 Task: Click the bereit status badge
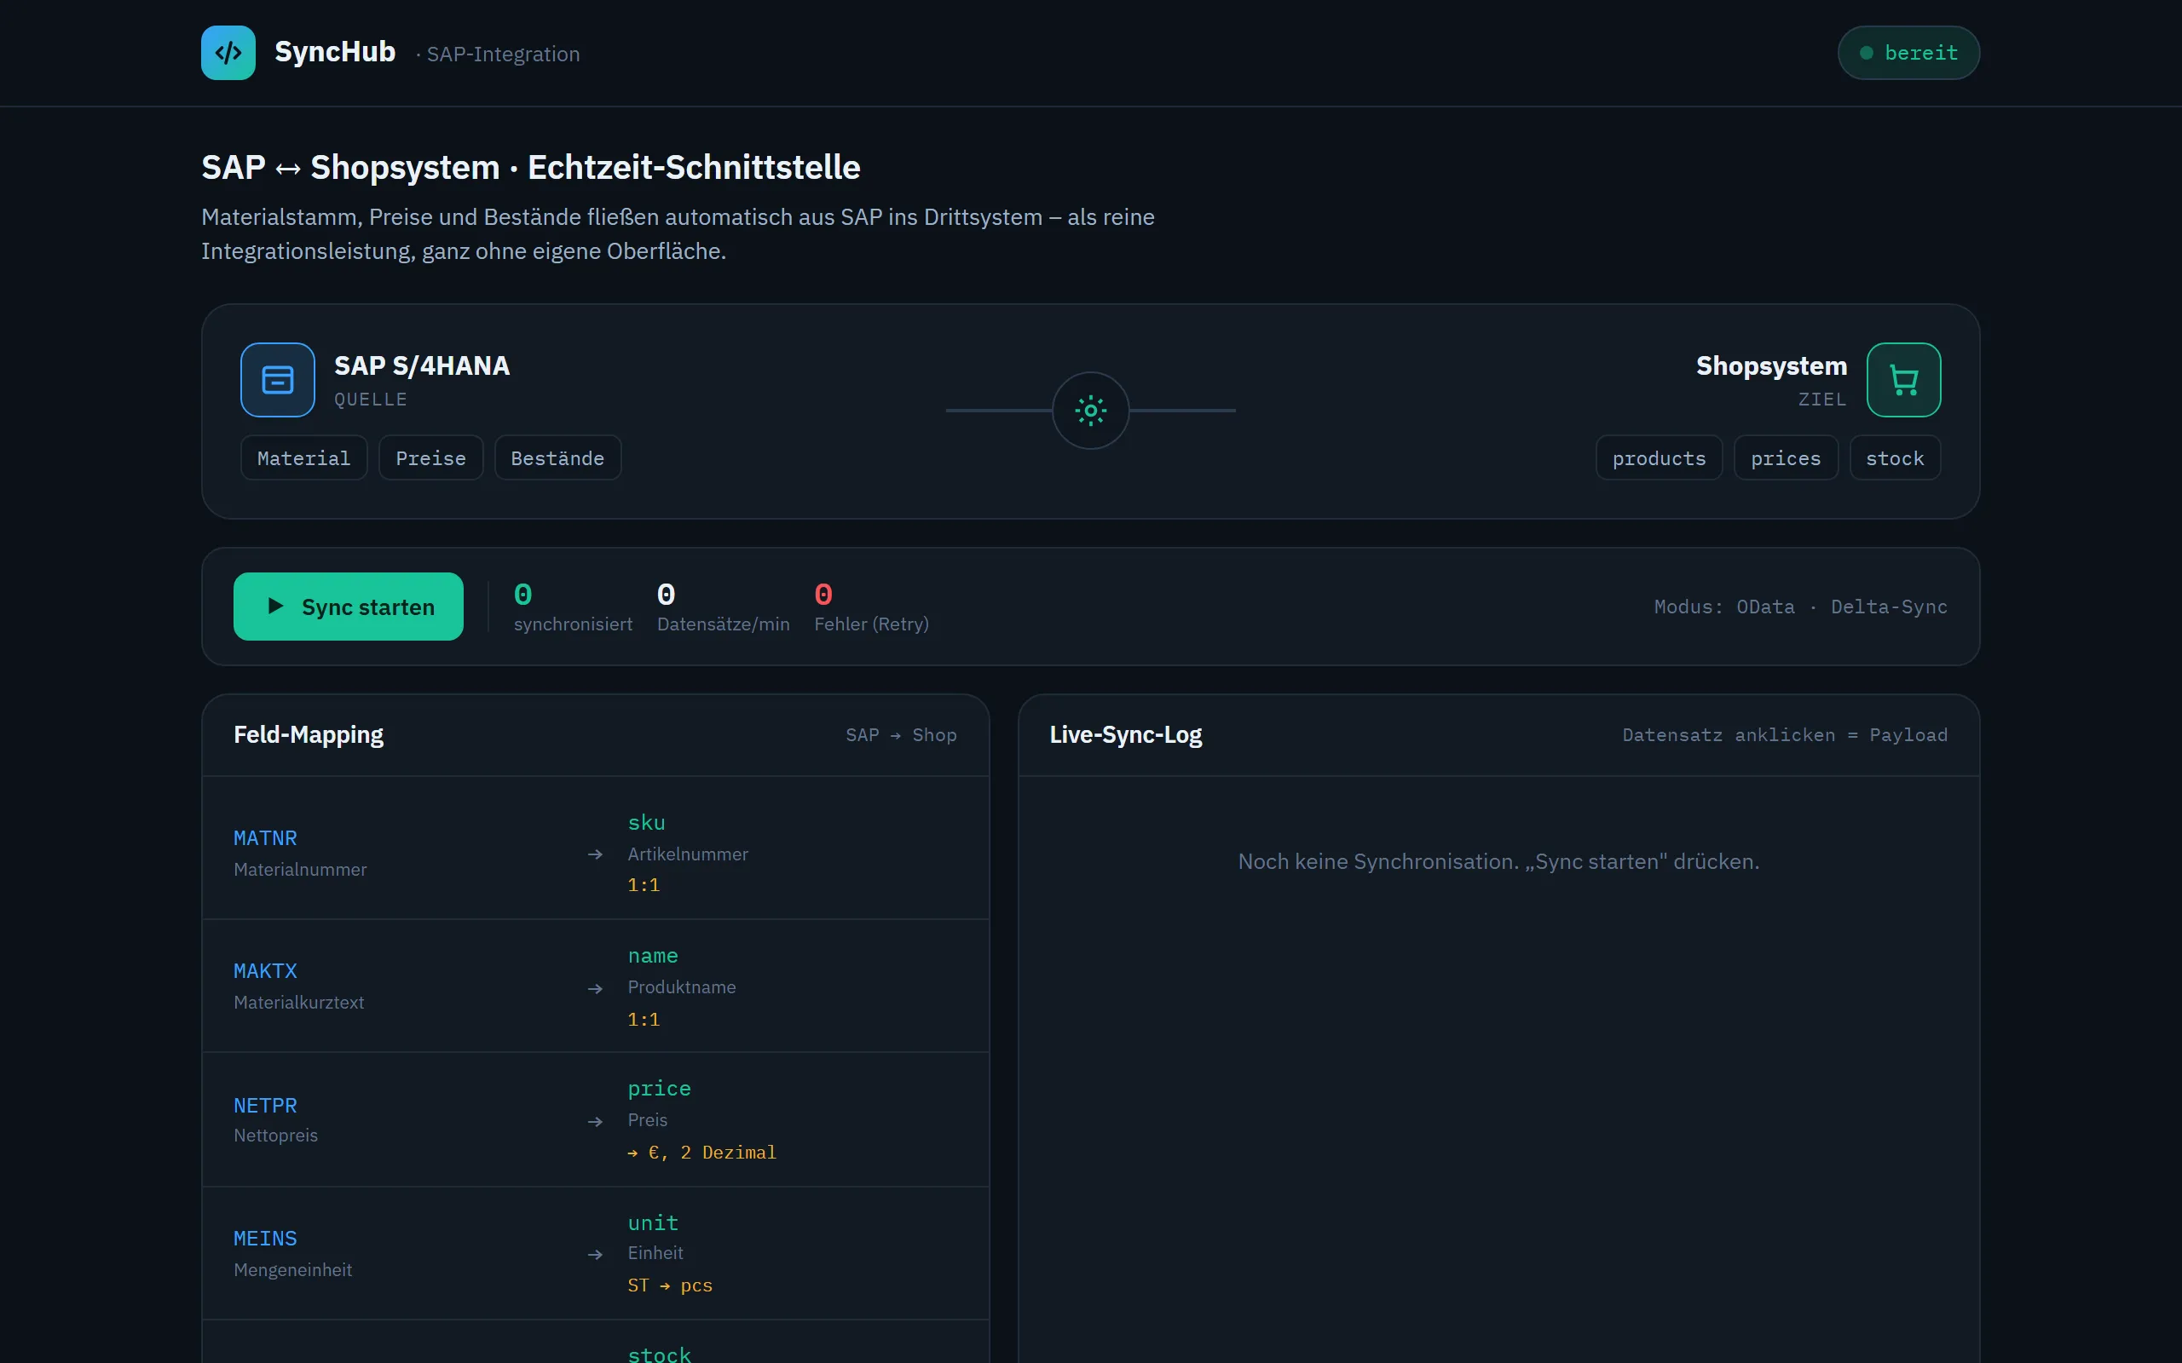pos(1908,52)
